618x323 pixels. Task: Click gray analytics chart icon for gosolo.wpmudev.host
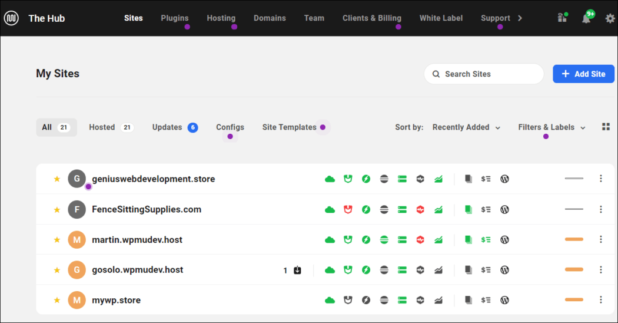[x=438, y=270]
